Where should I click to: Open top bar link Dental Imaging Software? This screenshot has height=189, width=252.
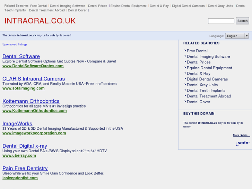67,6
